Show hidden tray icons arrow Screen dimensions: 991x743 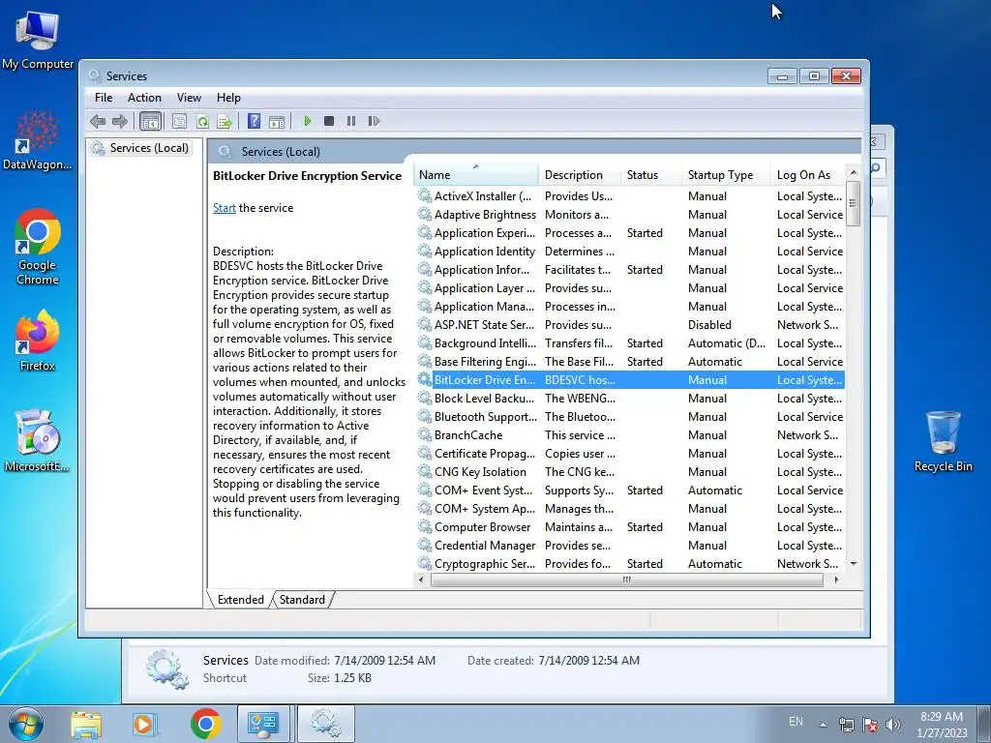823,725
